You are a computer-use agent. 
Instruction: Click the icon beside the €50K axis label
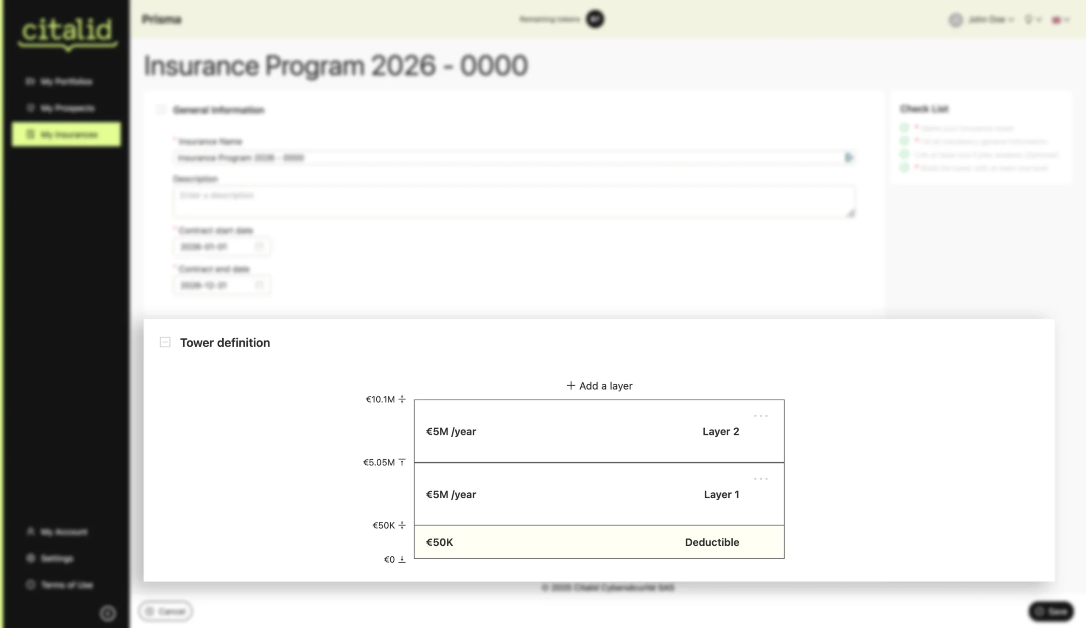(402, 525)
